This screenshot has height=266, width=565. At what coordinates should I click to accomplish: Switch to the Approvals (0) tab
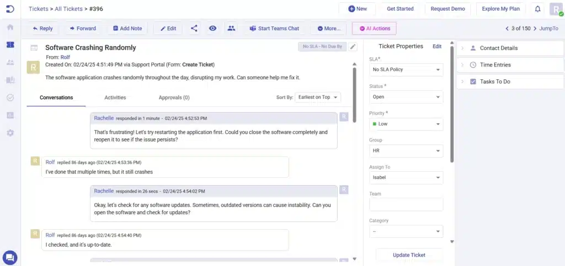174,97
